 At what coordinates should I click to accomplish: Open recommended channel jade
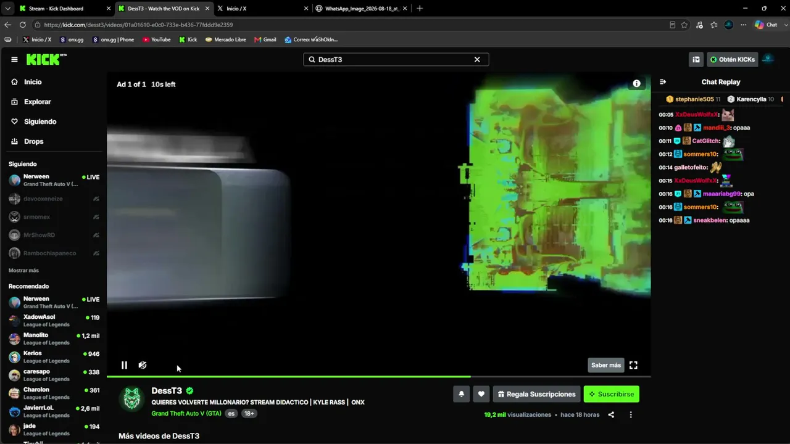pos(54,429)
